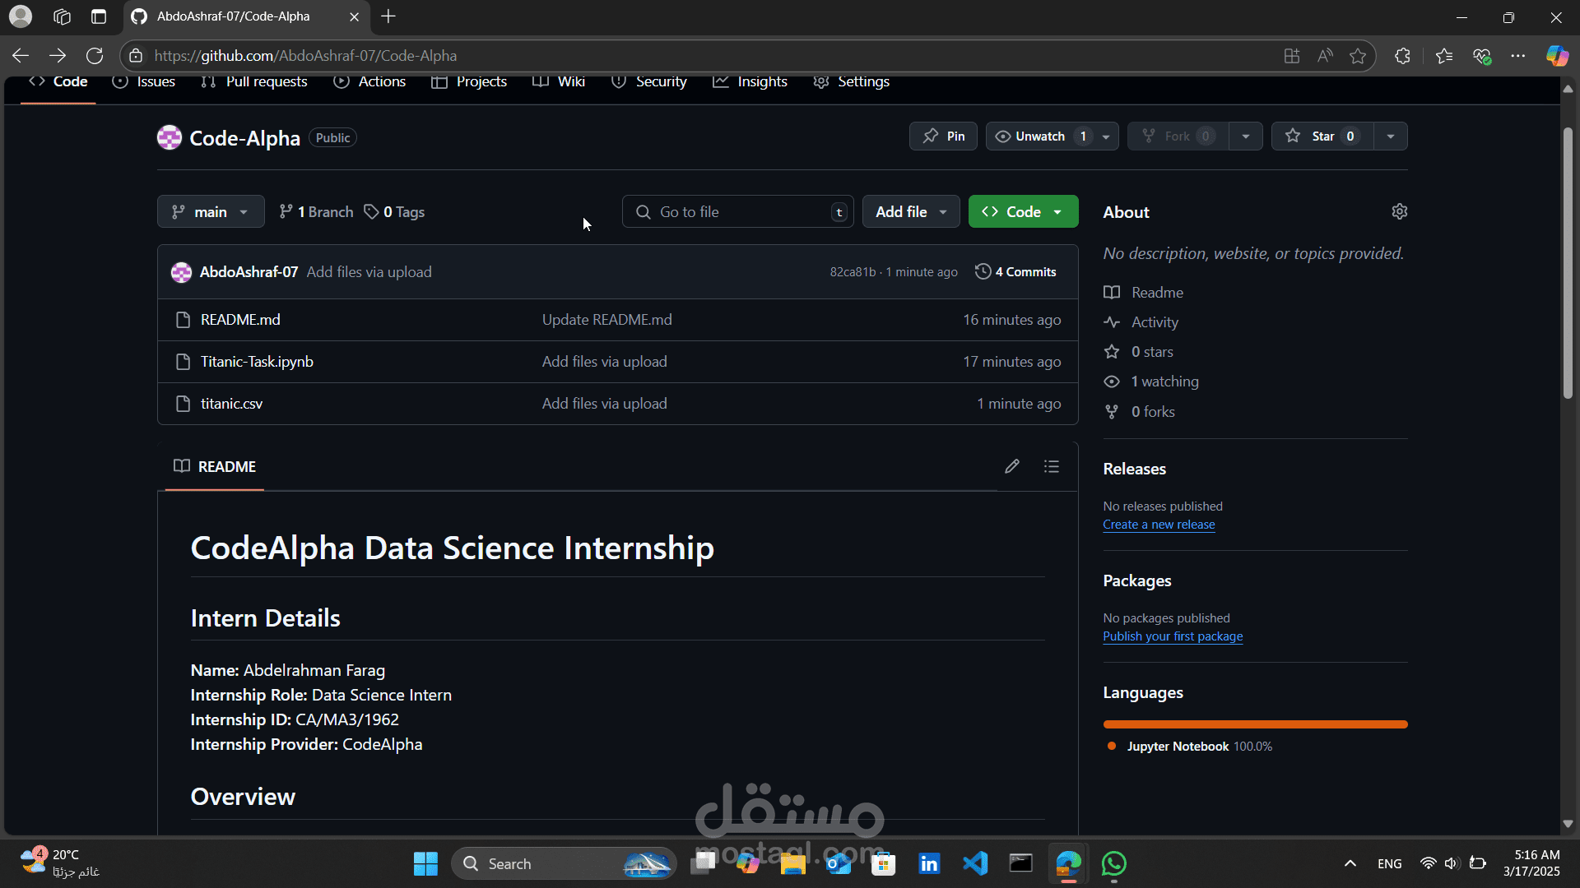
Task: Refresh the page with reload icon
Action: pyautogui.click(x=95, y=56)
